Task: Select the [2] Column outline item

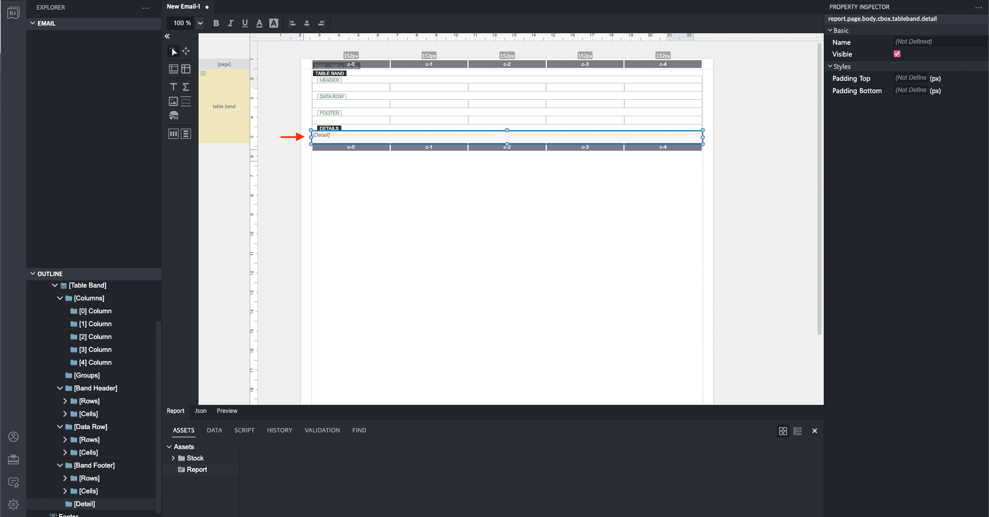Action: (95, 336)
